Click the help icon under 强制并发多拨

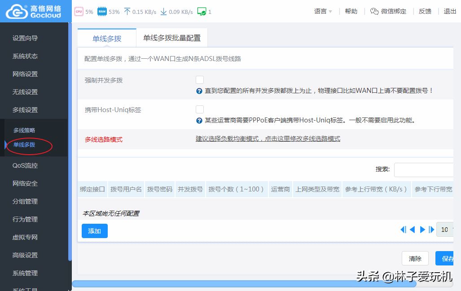pyautogui.click(x=199, y=91)
